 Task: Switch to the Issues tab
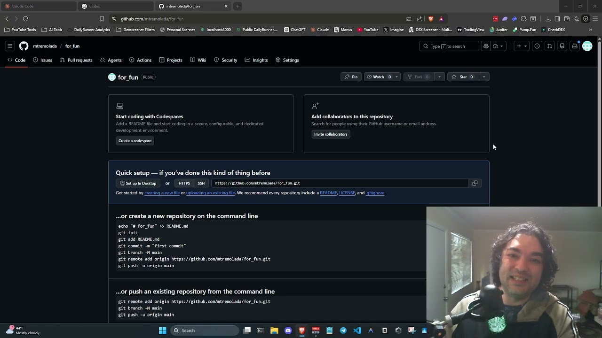point(42,60)
